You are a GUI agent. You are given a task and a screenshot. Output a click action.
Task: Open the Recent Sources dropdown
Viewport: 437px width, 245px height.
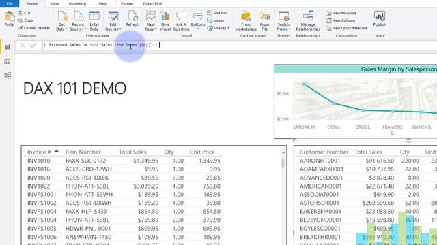(x=78, y=21)
